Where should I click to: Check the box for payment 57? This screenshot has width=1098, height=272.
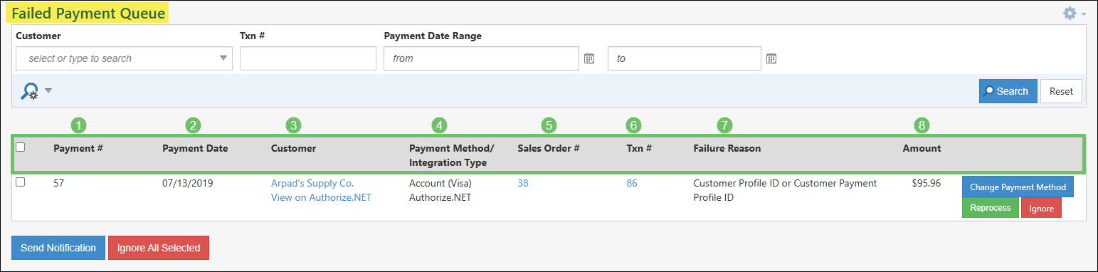coord(21,182)
